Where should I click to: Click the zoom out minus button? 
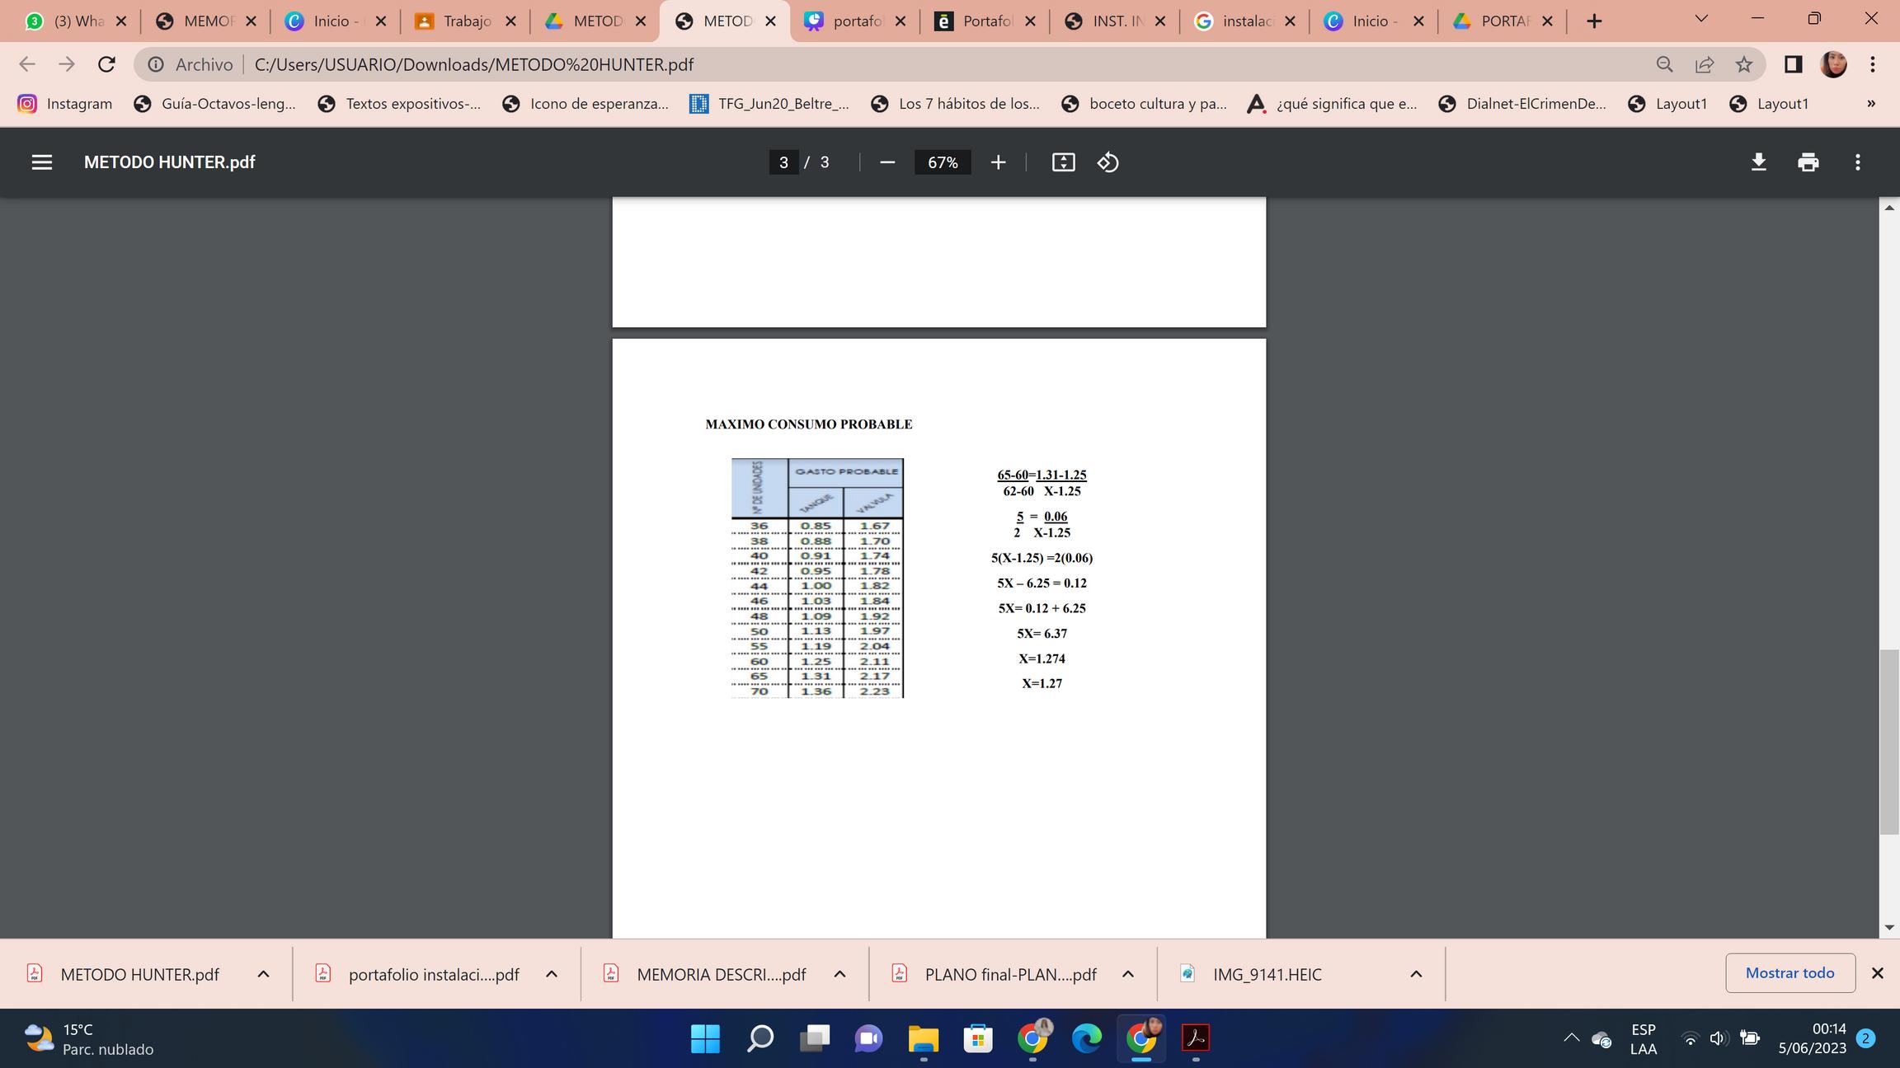click(x=887, y=162)
